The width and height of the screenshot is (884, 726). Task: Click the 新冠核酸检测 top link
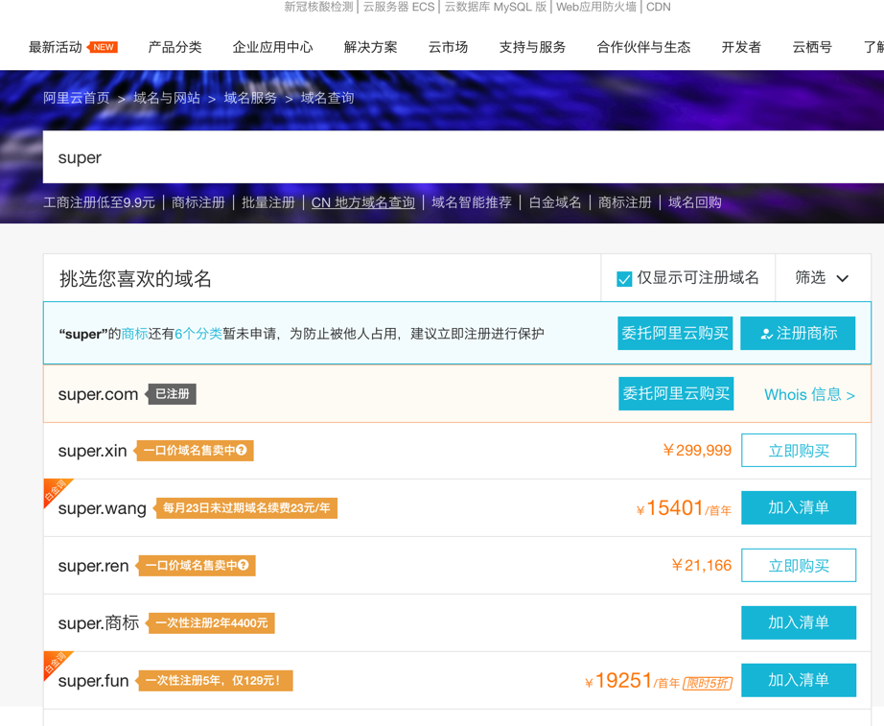318,7
